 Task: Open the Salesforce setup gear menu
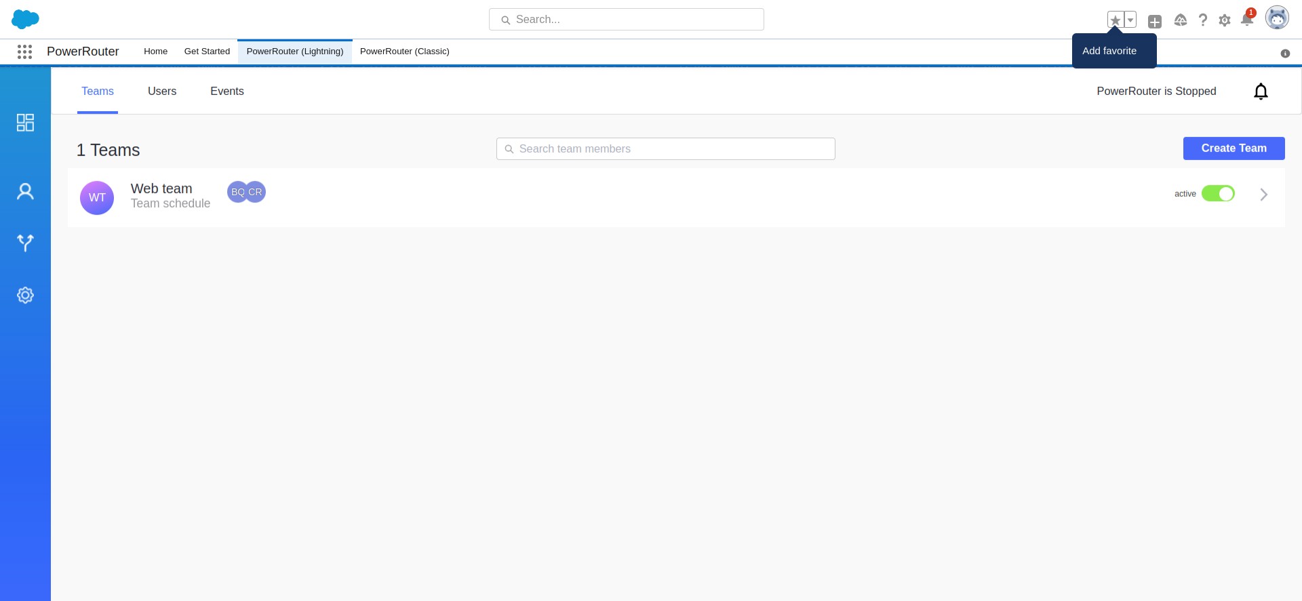[1225, 20]
